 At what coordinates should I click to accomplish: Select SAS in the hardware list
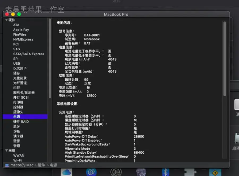click(x=16, y=49)
